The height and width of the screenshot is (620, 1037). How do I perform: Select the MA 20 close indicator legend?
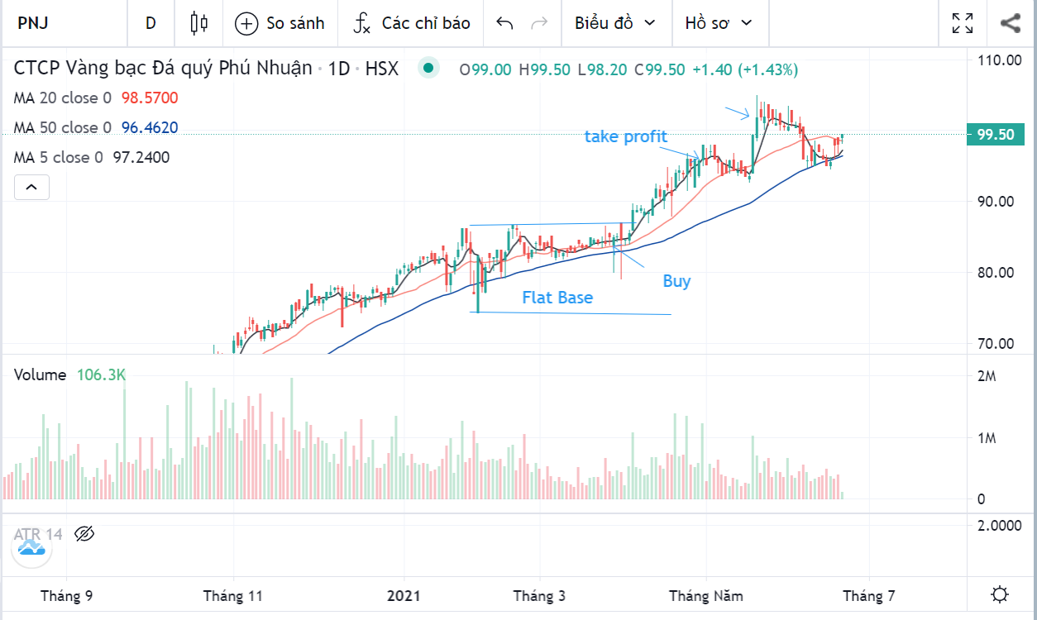tap(62, 98)
